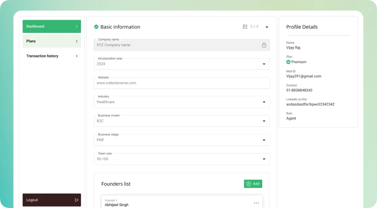Image resolution: width=377 pixels, height=208 pixels.
Task: Open the Business model dropdown
Action: 264,121
